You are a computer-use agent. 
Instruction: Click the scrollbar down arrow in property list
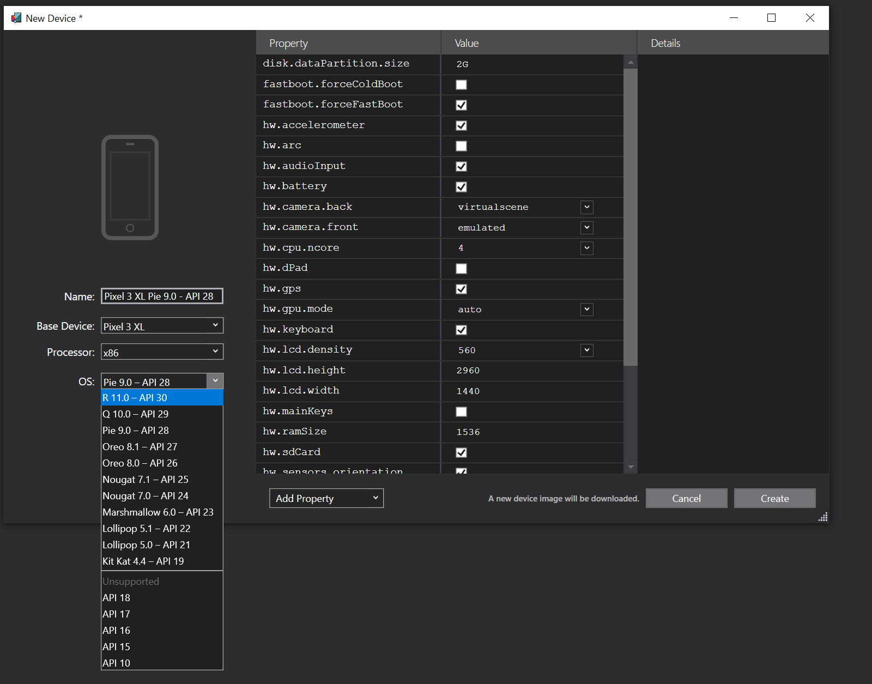pos(631,467)
